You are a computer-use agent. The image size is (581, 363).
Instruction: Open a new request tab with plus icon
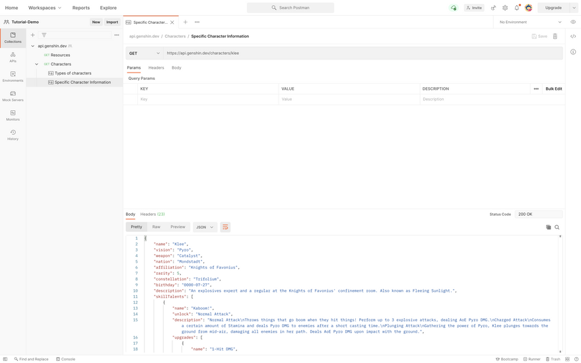click(186, 22)
